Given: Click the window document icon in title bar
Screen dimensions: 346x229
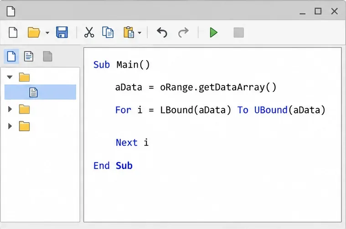Looking at the screenshot, I should tap(11, 11).
